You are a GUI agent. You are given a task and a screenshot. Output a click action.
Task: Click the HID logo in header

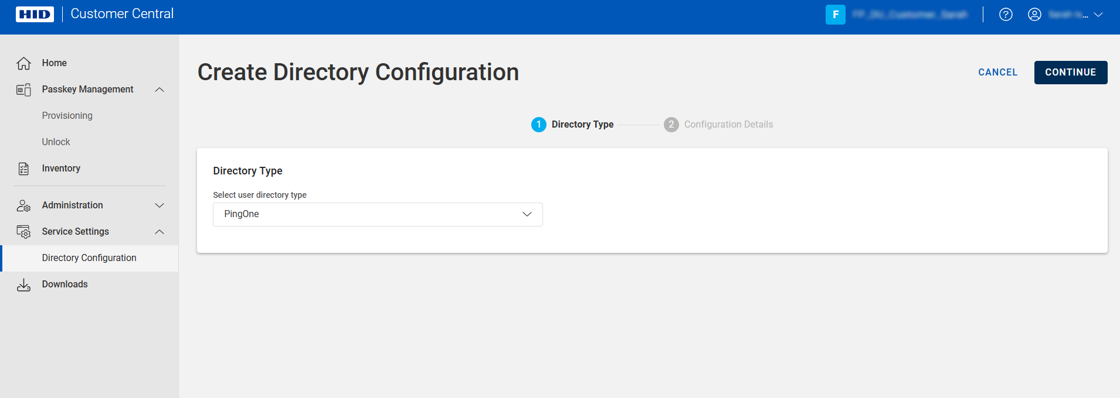pos(35,14)
